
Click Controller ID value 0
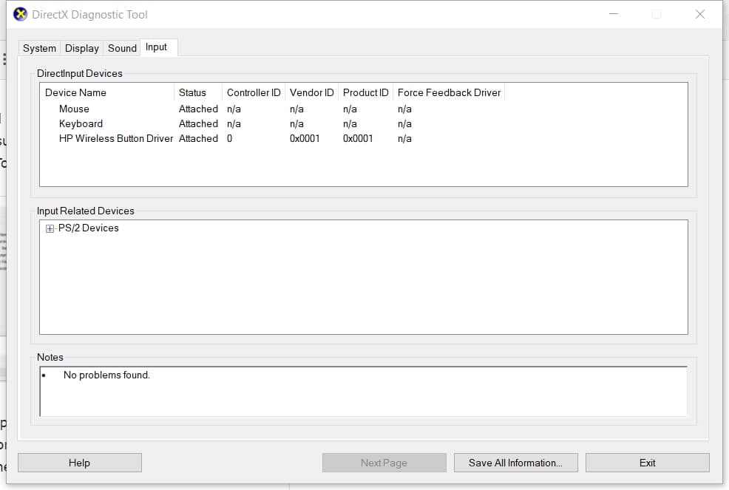click(x=230, y=138)
